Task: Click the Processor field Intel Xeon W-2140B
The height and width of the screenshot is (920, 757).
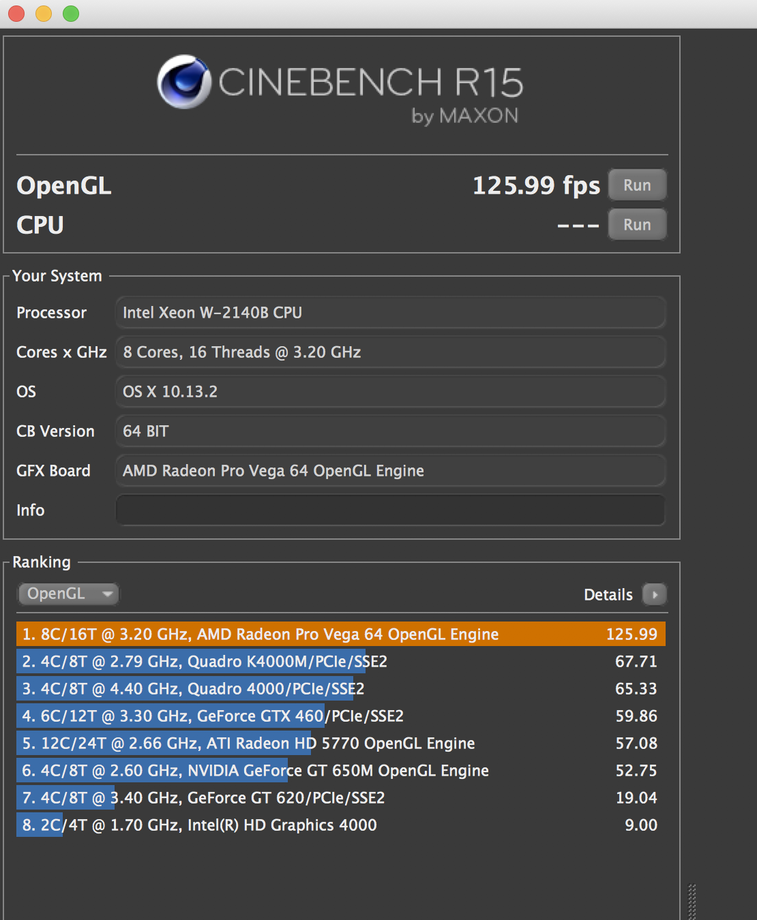Action: pos(390,312)
